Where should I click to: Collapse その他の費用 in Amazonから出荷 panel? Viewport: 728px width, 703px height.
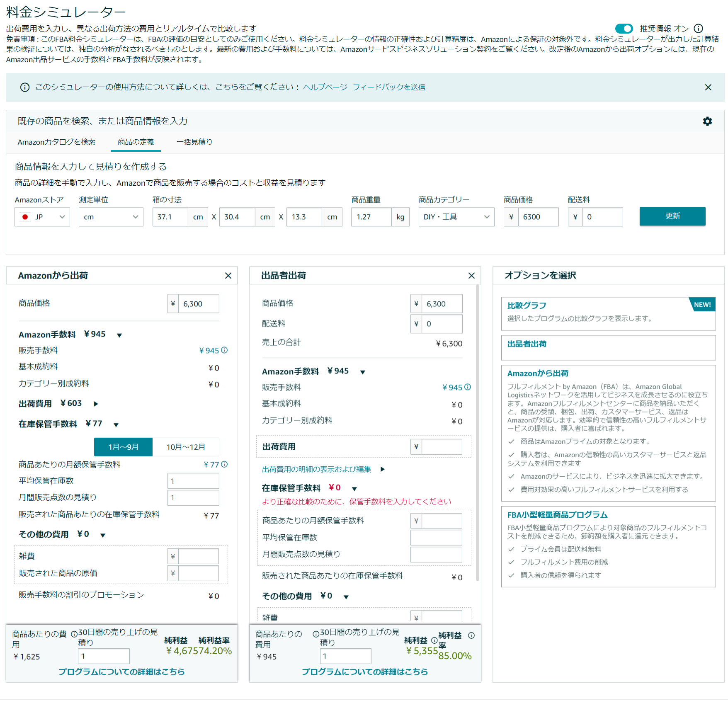click(103, 535)
